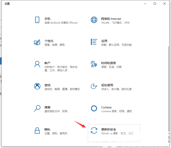Click description WLAN、飞行模式、VPN
Viewport: 171px width, 148px height.
click(115, 23)
